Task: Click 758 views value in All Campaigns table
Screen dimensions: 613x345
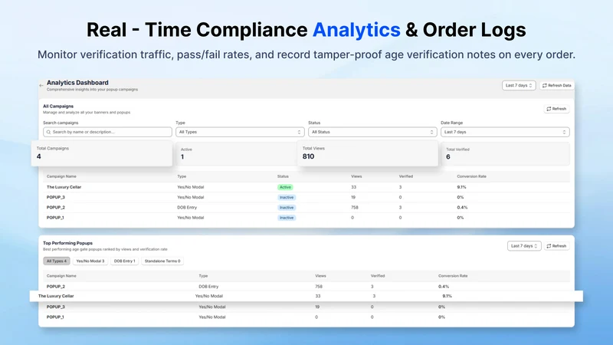Action: [355, 207]
